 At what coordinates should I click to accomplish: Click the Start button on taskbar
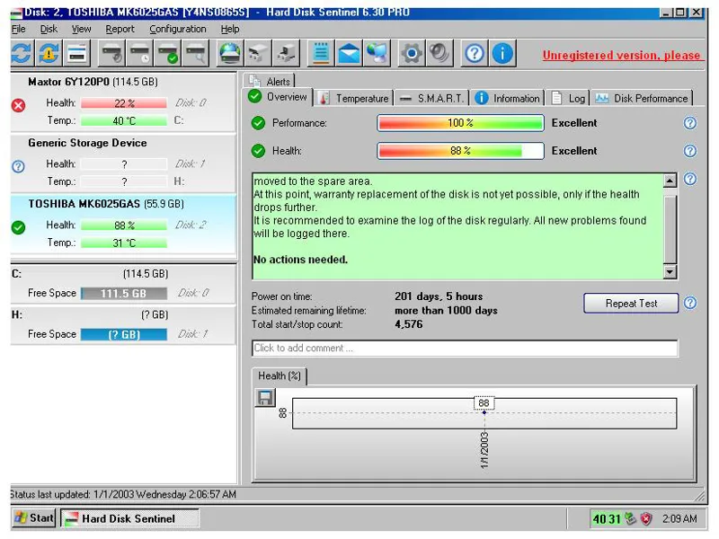(34, 518)
